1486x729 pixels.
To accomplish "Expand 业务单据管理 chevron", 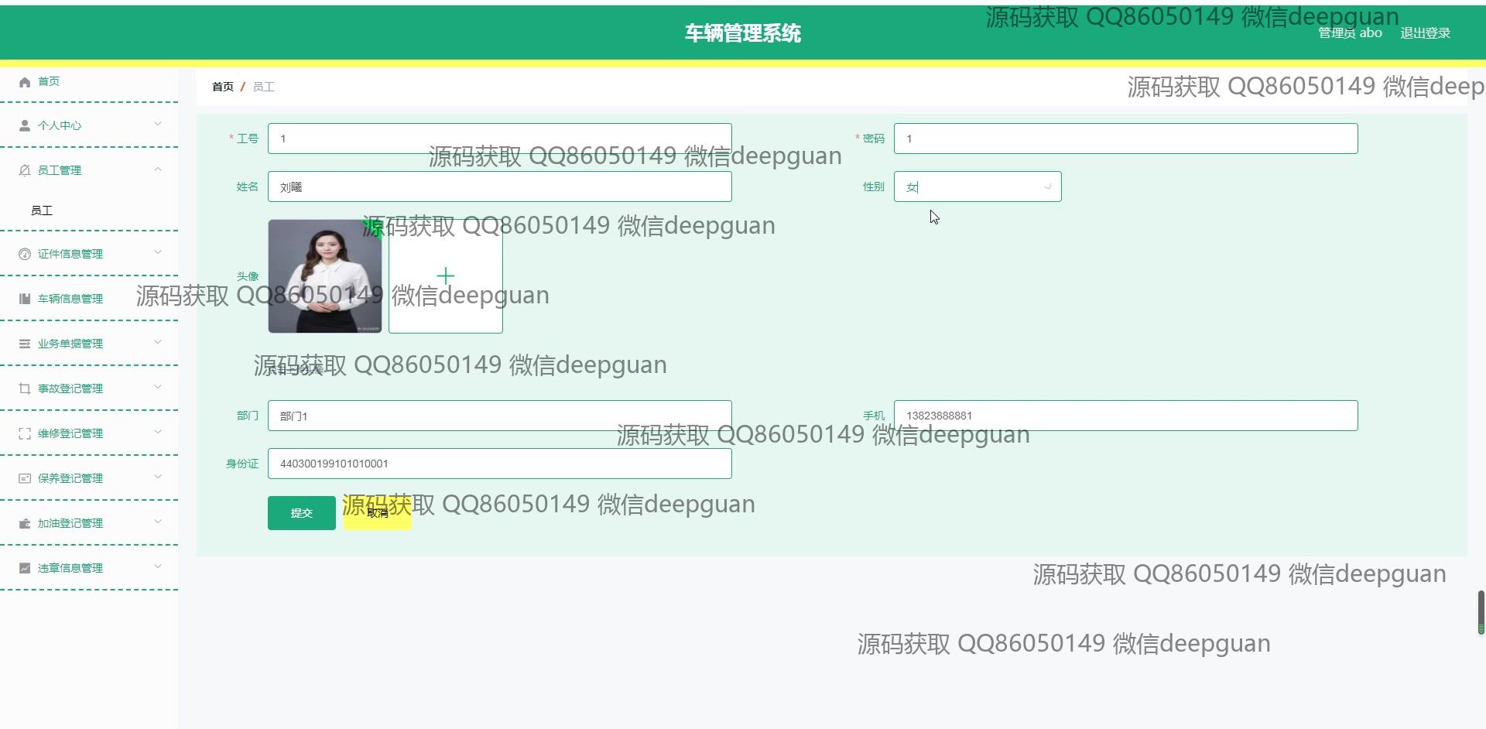I will pyautogui.click(x=158, y=342).
